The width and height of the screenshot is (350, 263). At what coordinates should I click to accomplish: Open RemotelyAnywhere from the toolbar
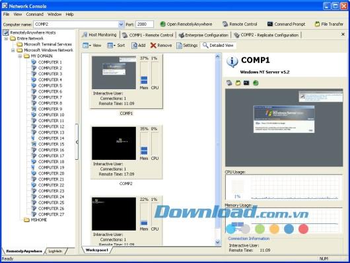tap(186, 24)
